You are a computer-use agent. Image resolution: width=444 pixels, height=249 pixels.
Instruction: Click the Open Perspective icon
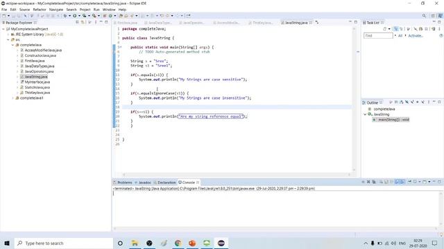pos(433,16)
